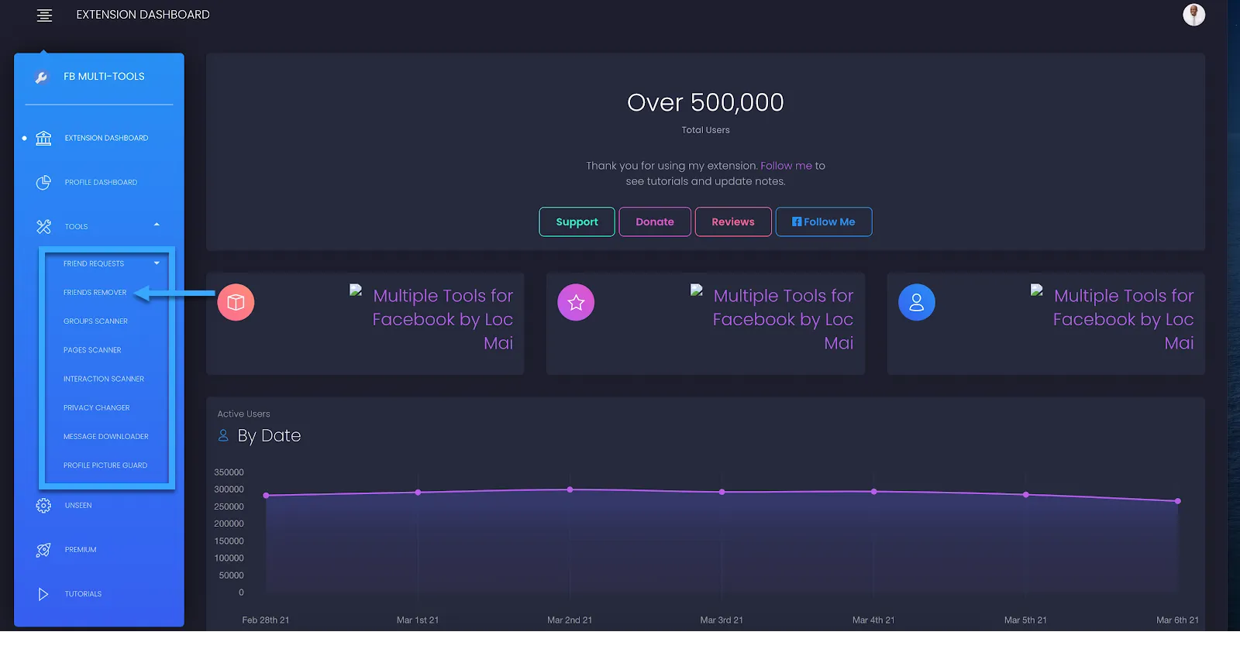Click the Tutorials play icon

click(43, 594)
